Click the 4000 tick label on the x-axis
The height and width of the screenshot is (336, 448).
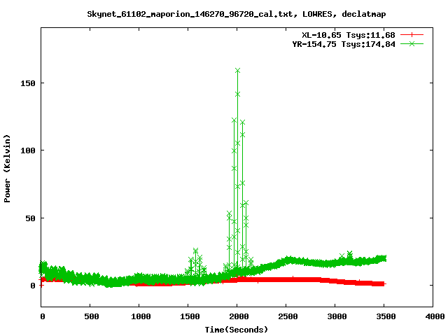coord(433,317)
